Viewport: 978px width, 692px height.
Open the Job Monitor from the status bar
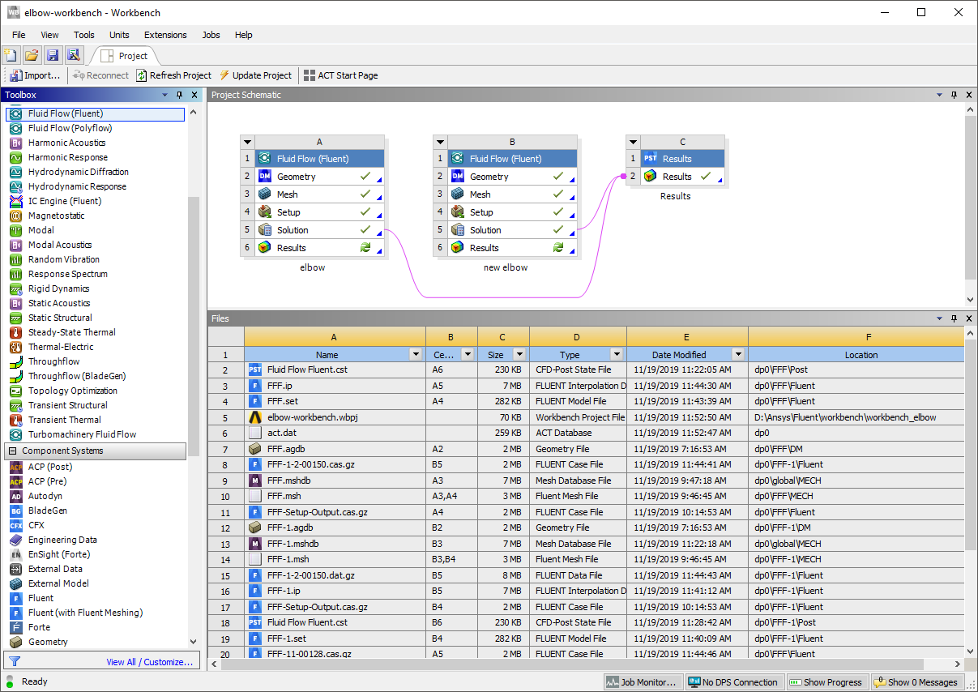point(642,681)
